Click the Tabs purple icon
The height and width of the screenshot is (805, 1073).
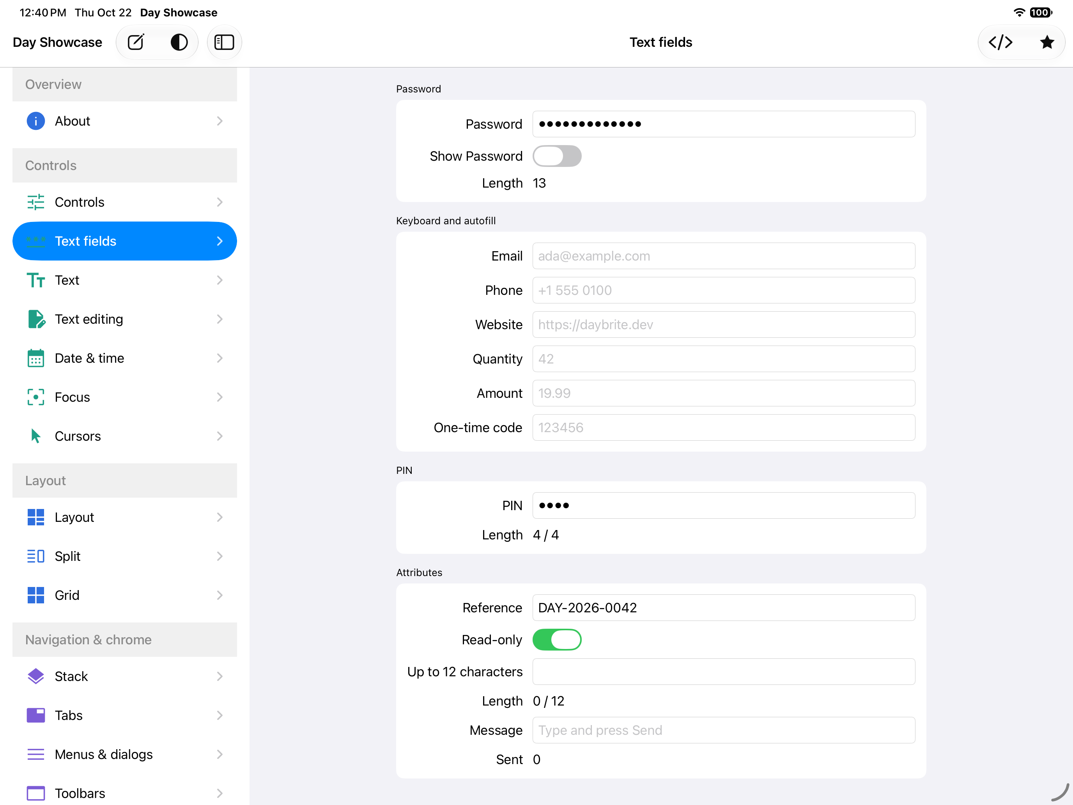(35, 715)
